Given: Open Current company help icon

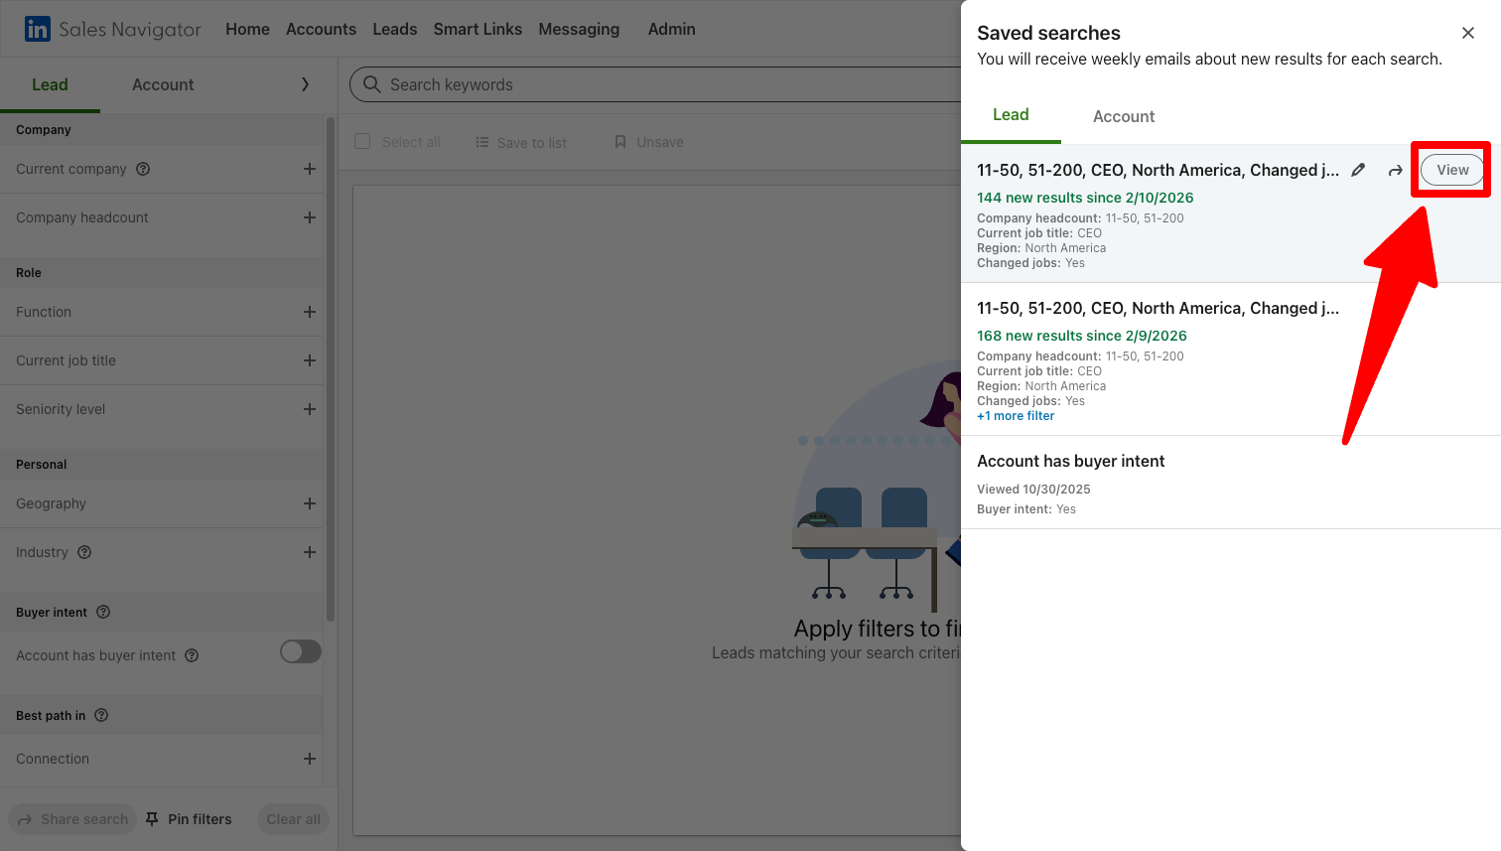Looking at the screenshot, I should click(x=143, y=169).
